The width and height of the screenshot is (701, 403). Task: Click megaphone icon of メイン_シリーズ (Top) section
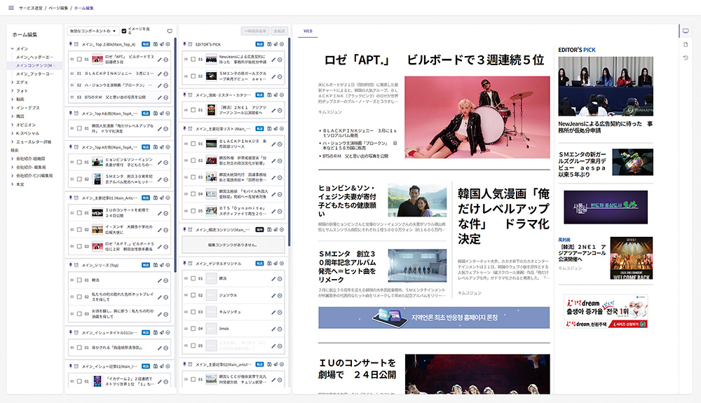click(162, 265)
